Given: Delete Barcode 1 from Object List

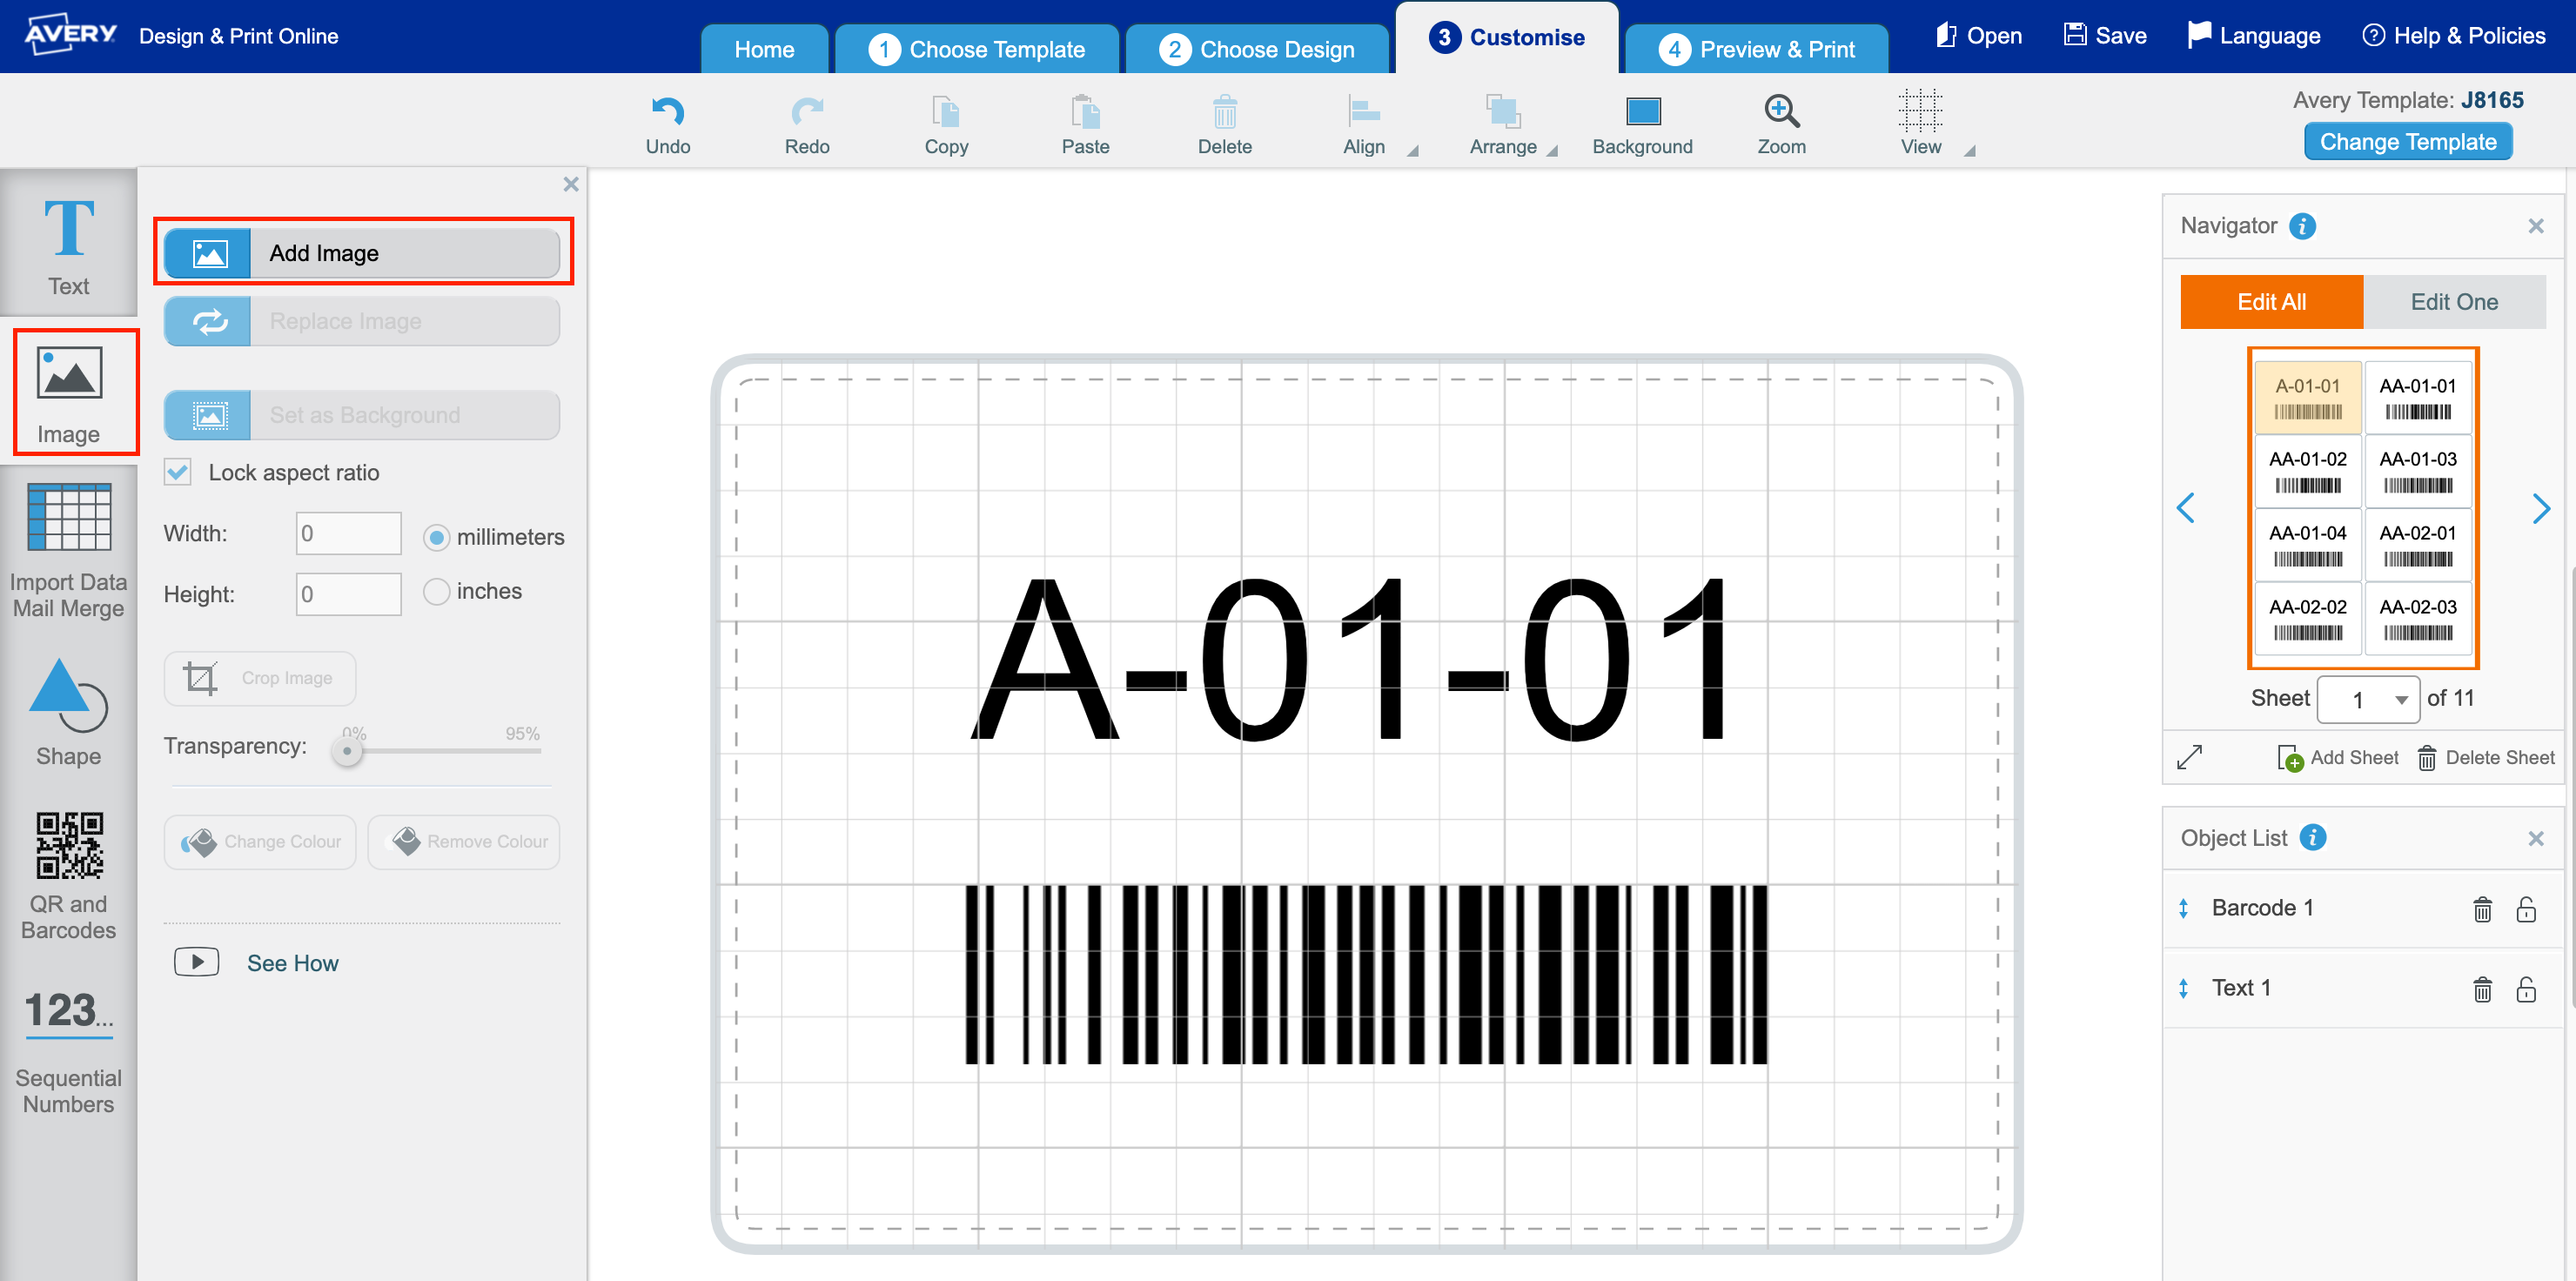Looking at the screenshot, I should coord(2482,909).
